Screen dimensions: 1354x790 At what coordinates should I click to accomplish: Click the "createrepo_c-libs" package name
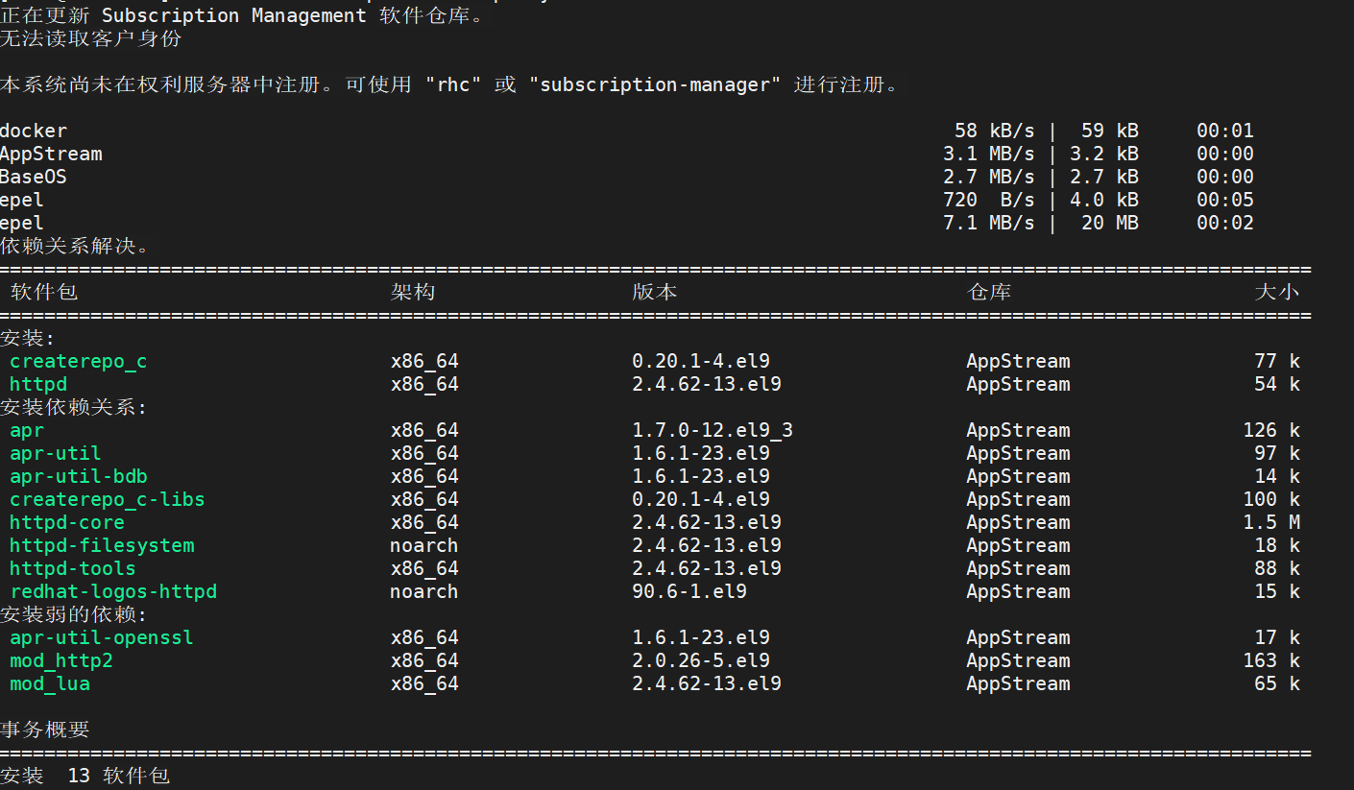108,500
